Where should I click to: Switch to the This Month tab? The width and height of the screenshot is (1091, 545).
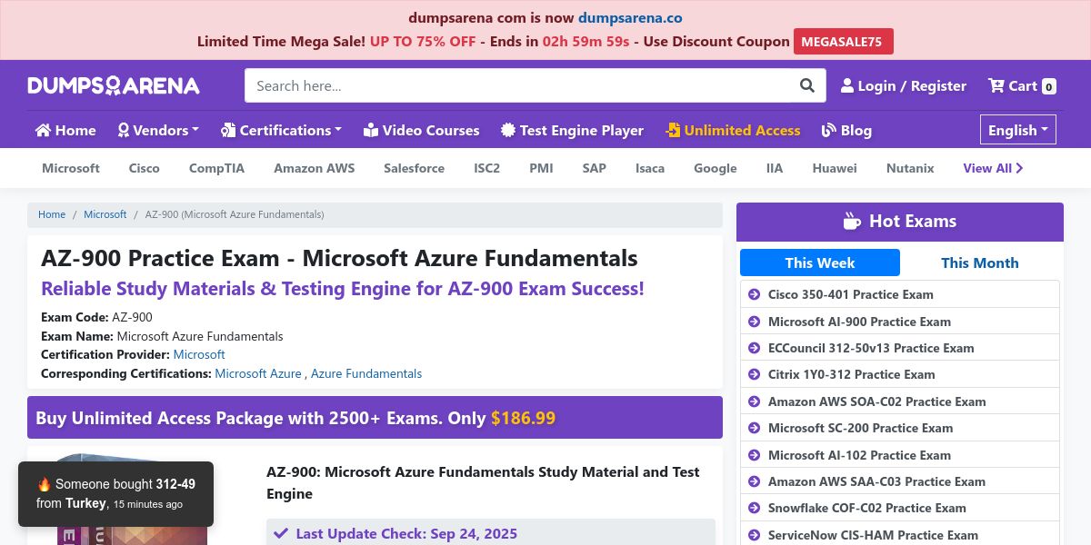pyautogui.click(x=980, y=263)
